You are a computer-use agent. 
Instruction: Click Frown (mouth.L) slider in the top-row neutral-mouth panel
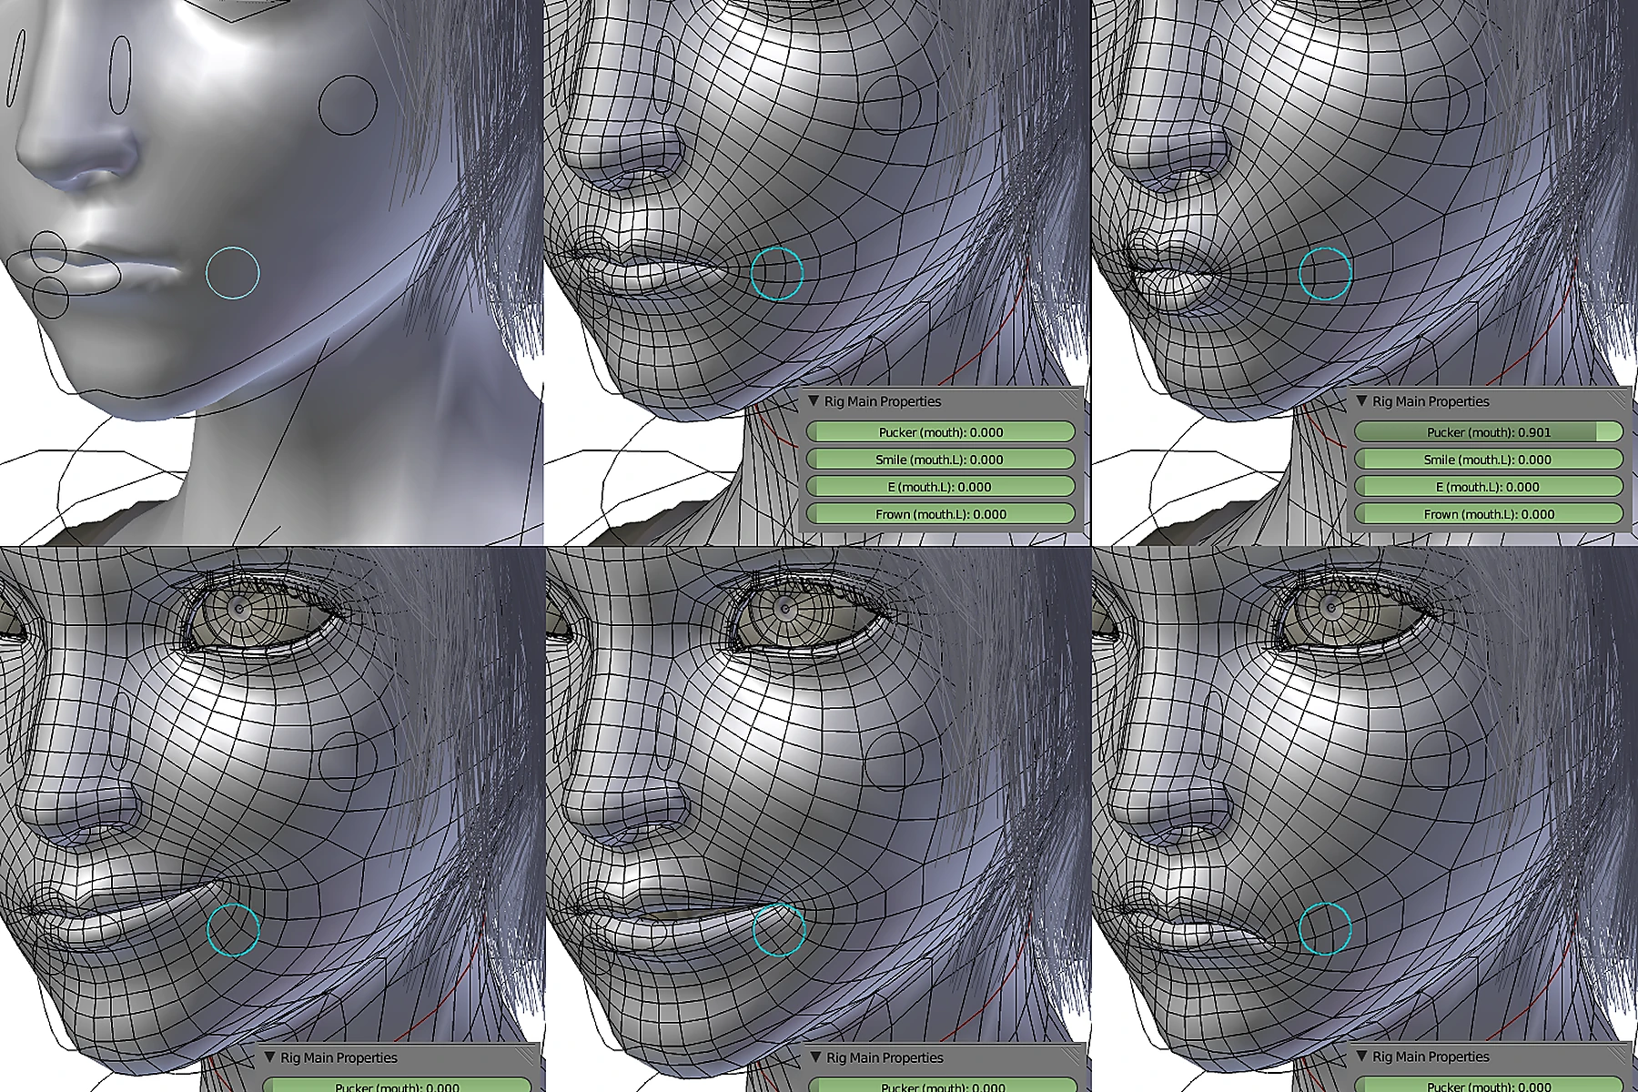point(941,514)
